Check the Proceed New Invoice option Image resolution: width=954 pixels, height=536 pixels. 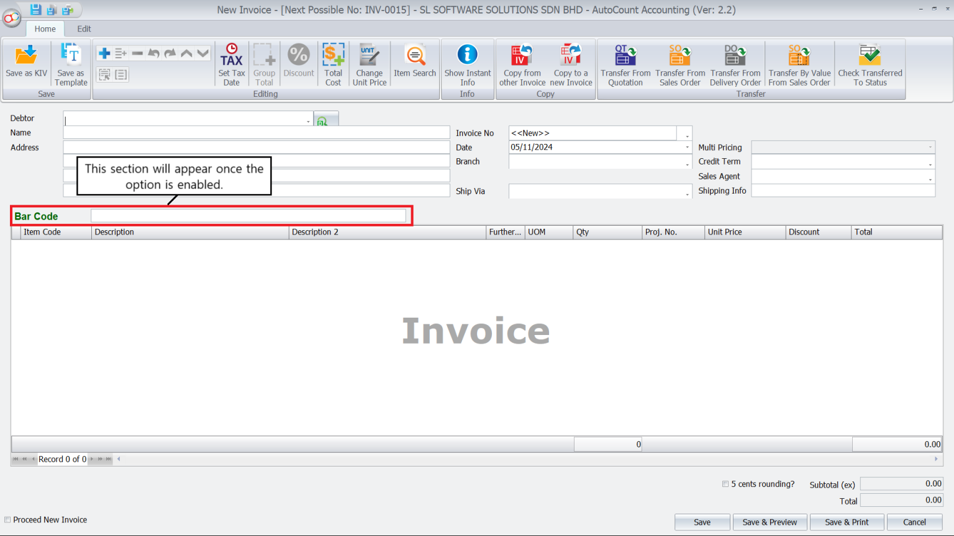click(7, 520)
